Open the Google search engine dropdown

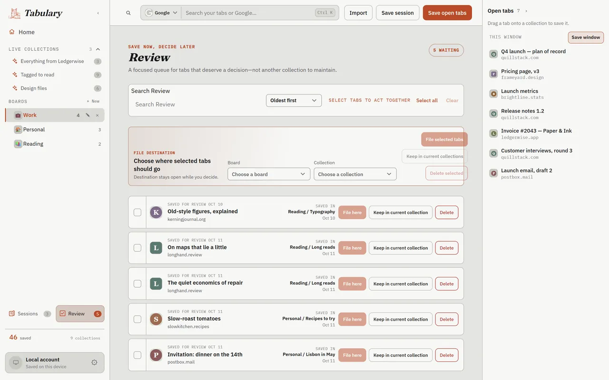tap(161, 13)
